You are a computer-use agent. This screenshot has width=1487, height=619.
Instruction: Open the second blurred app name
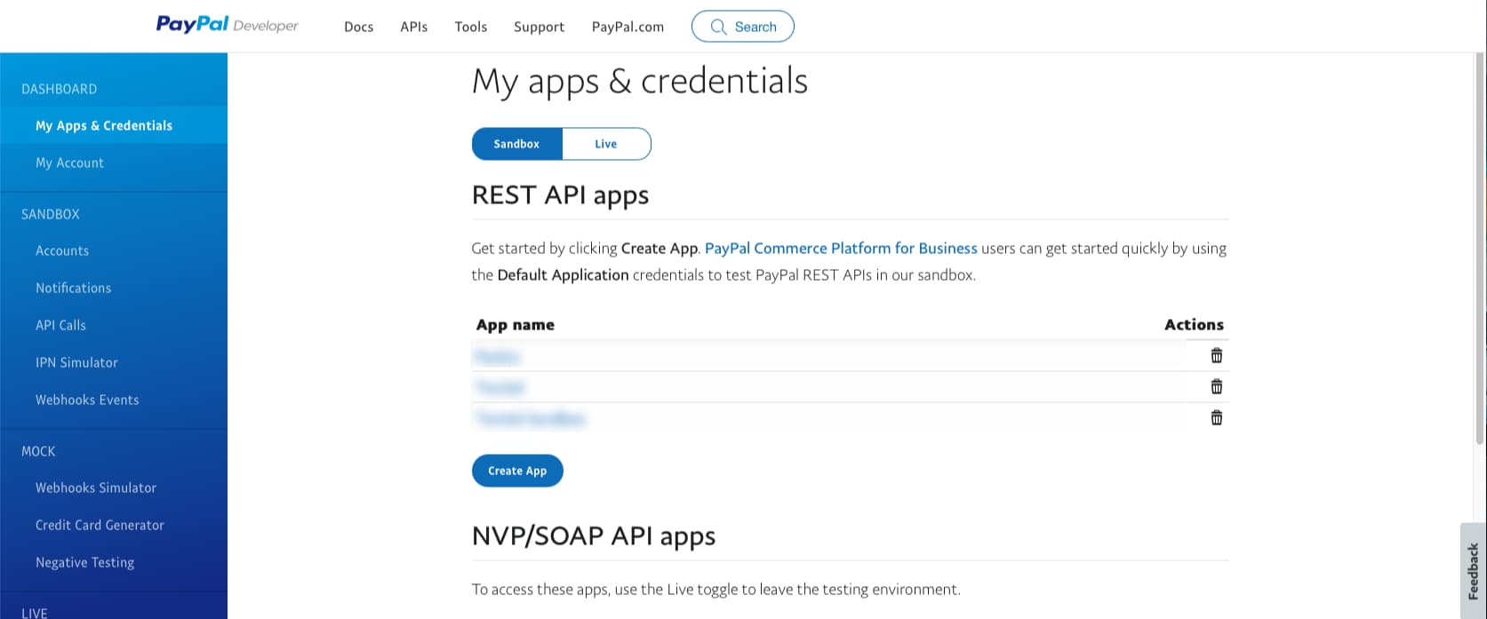500,387
